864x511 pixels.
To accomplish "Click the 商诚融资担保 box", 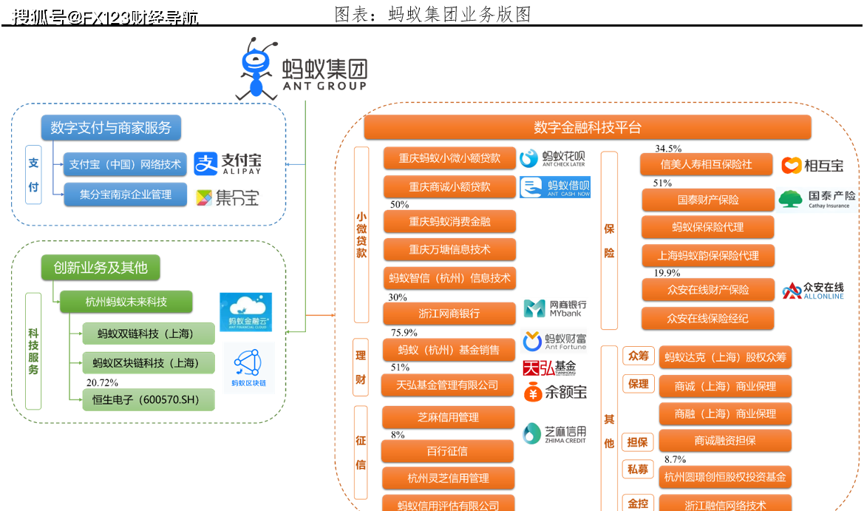I will (x=725, y=441).
